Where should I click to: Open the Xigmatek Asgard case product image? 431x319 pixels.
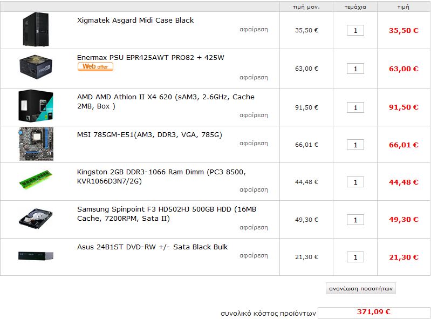pos(36,30)
